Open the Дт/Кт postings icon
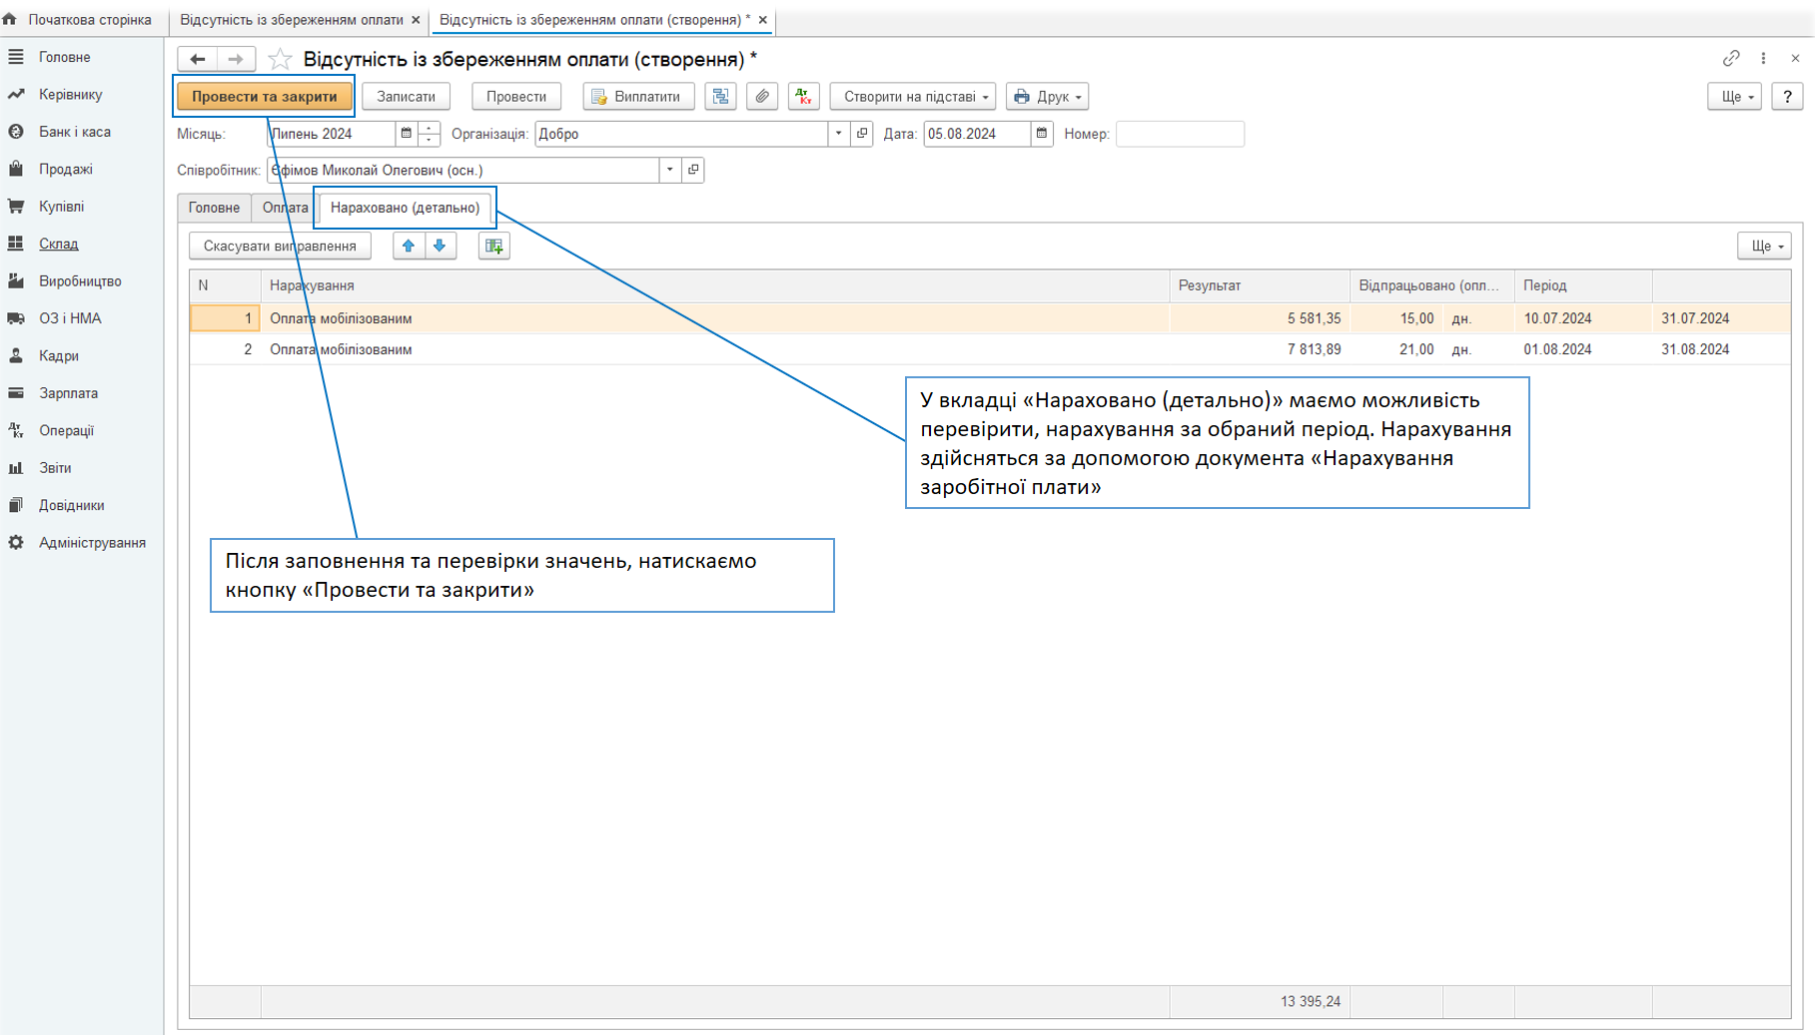The image size is (1815, 1035). point(803,97)
